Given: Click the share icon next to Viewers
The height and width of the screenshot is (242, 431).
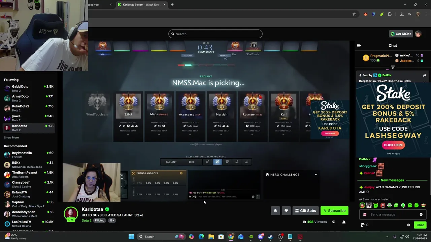Looking at the screenshot, I should pyautogui.click(x=333, y=222).
